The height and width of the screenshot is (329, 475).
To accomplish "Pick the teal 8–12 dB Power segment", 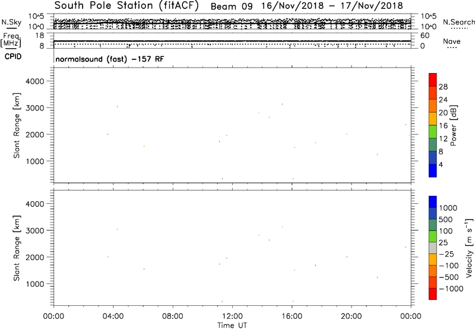I will 433,145.
